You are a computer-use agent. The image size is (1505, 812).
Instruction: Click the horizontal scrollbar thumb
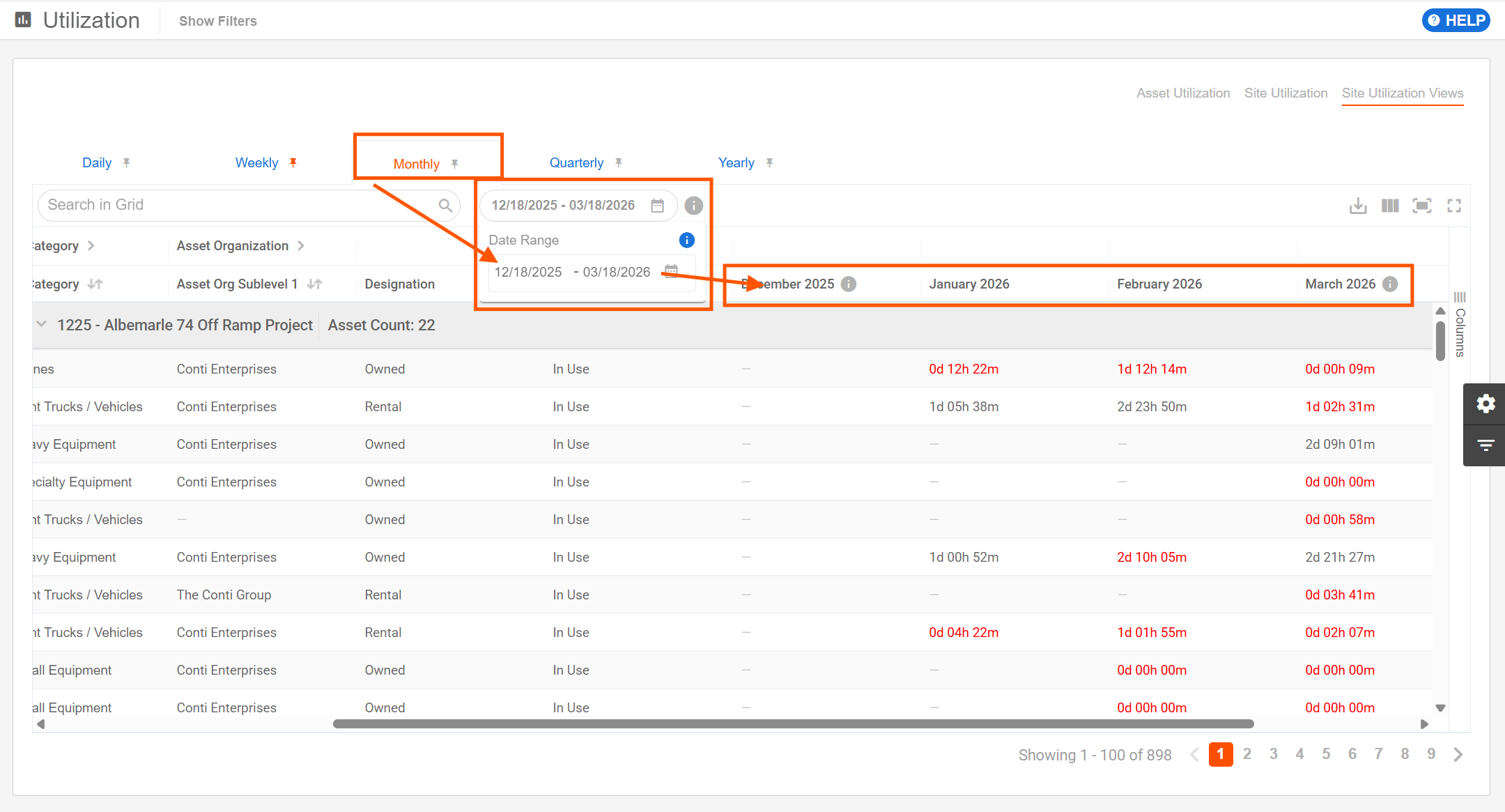(793, 724)
